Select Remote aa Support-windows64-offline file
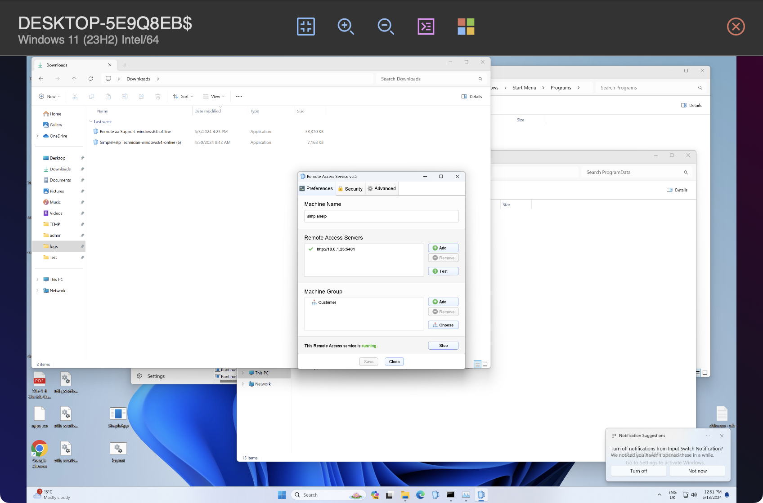763x503 pixels. click(x=135, y=132)
